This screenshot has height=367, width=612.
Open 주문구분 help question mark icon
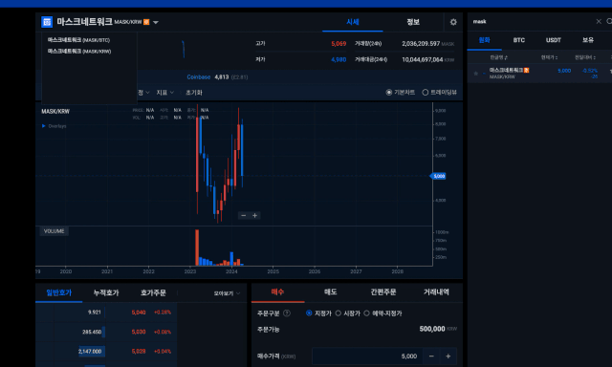pos(287,313)
